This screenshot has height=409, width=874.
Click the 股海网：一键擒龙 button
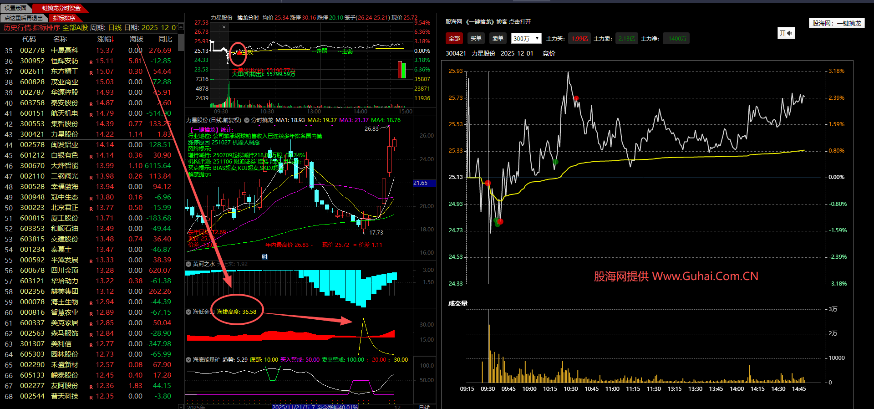pos(836,23)
